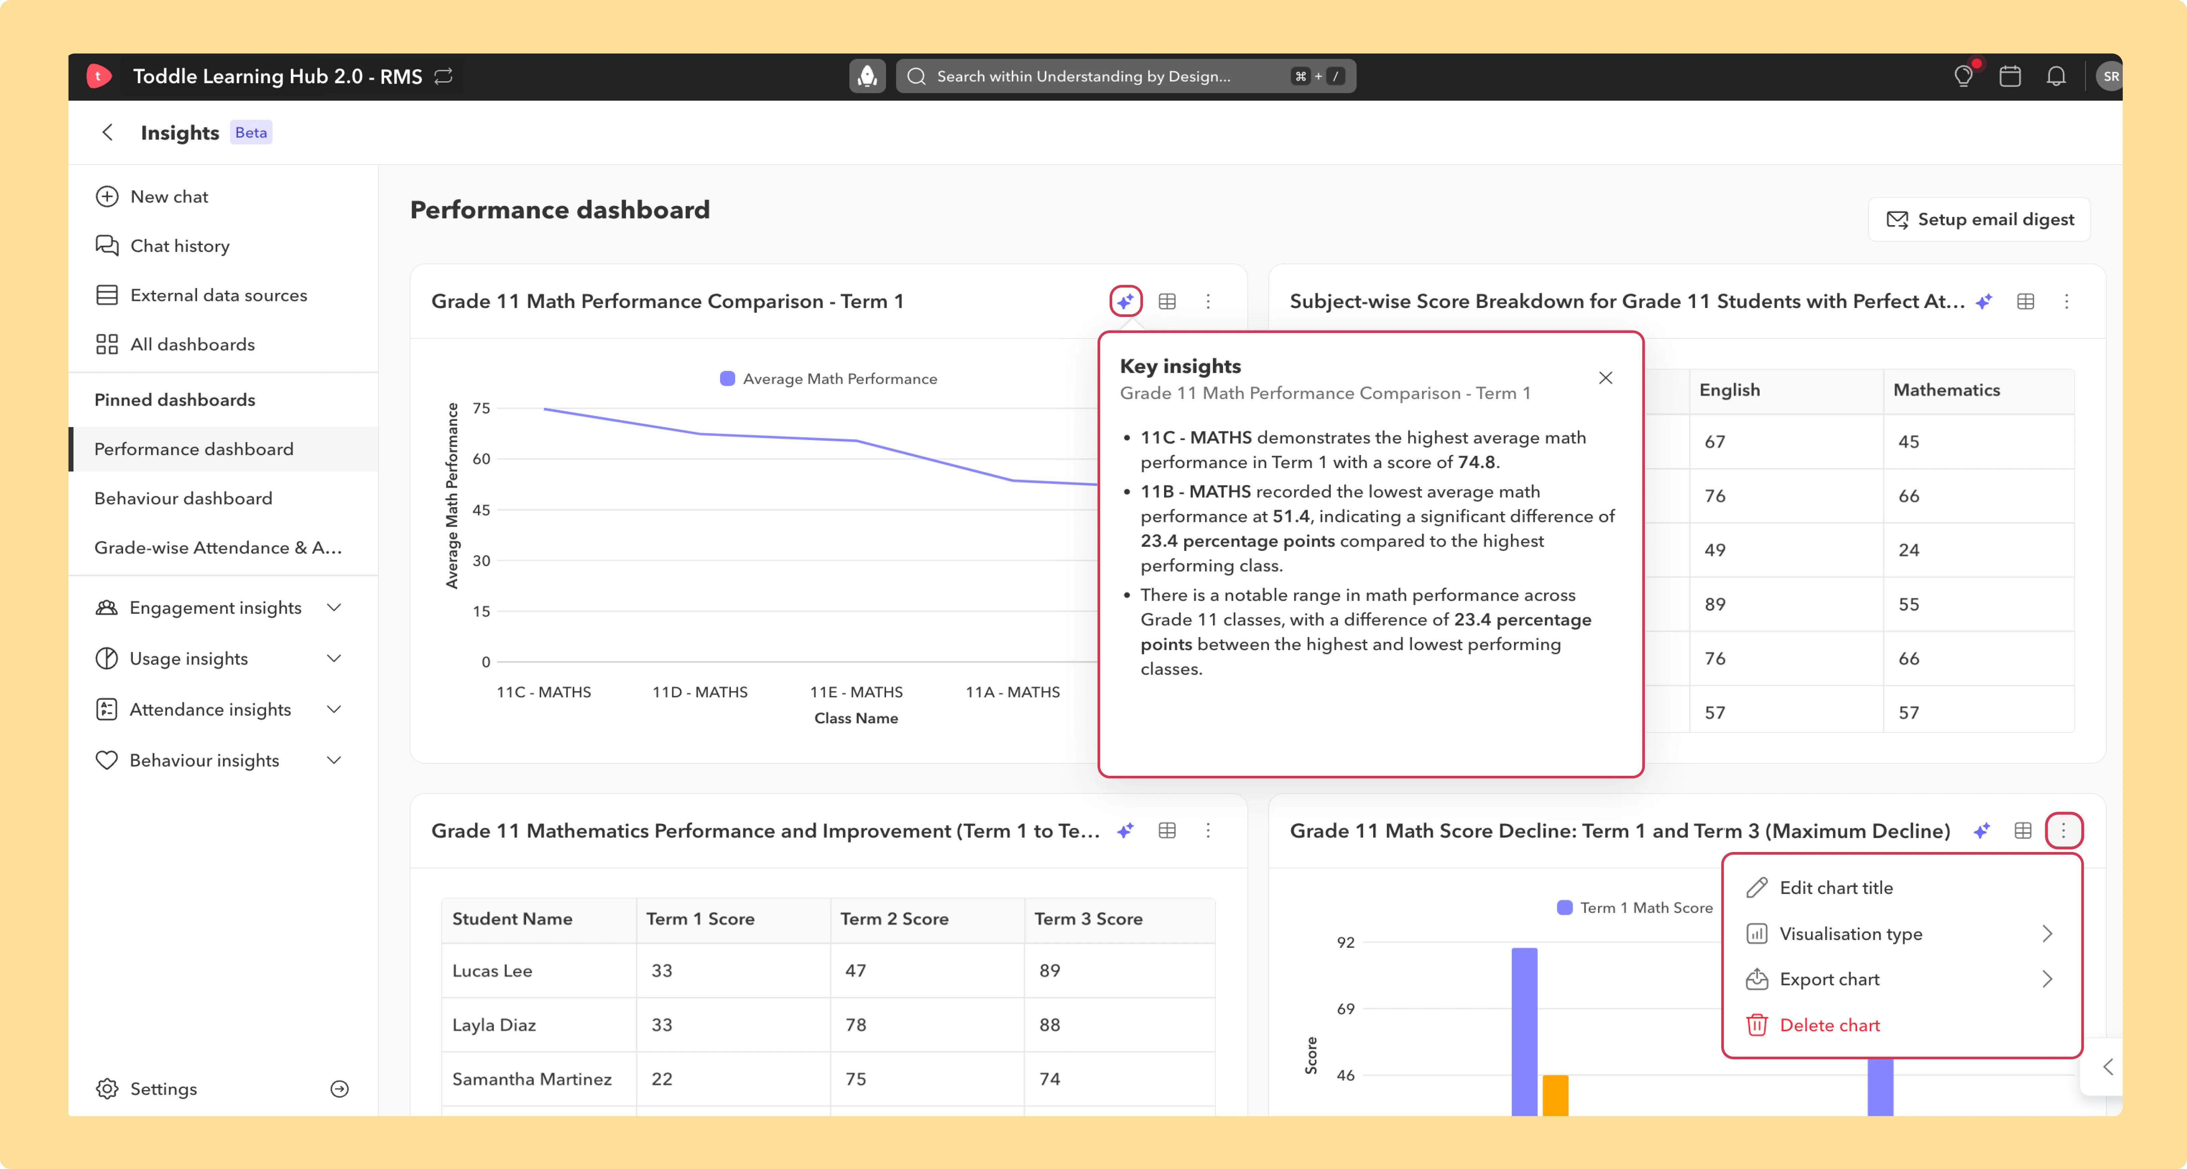Image resolution: width=2187 pixels, height=1169 pixels.
Task: Open notifications bell
Action: point(2055,76)
